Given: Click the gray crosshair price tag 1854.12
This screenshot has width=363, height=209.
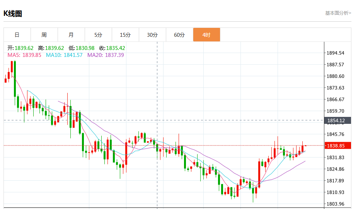Looking at the screenshot, I should (338, 120).
